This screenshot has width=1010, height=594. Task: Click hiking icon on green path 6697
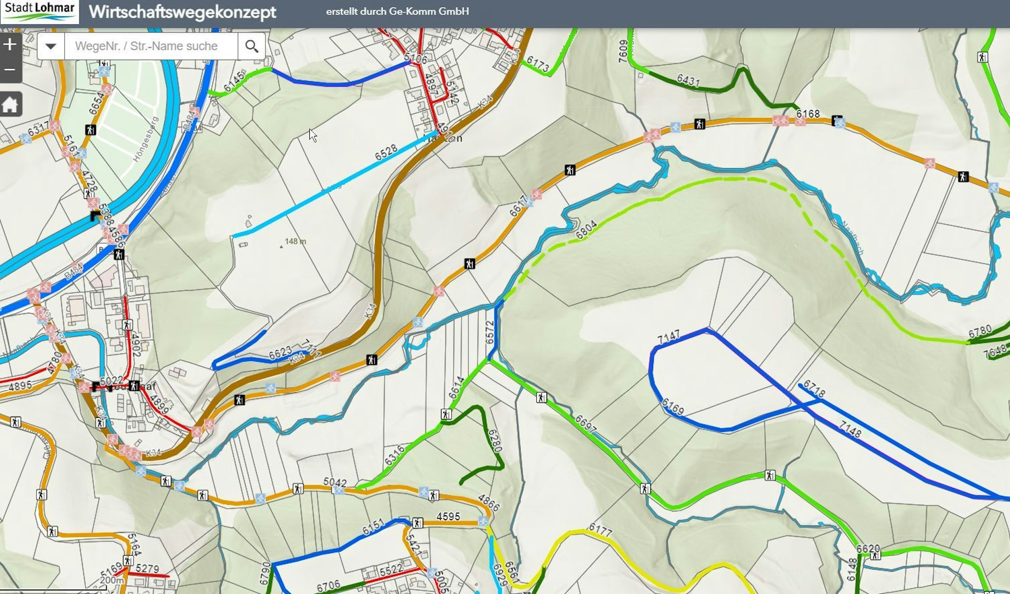pos(541,398)
